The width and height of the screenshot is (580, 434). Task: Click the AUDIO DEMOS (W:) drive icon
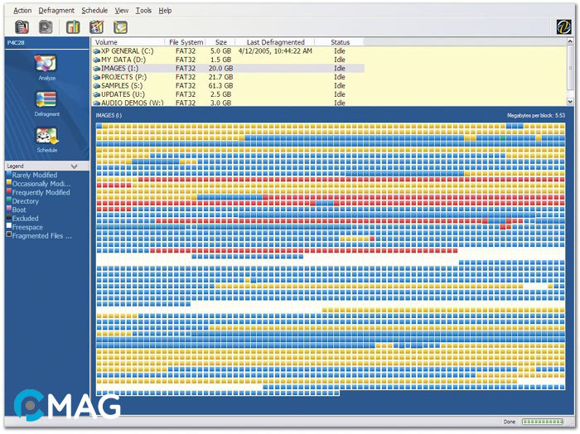97,104
